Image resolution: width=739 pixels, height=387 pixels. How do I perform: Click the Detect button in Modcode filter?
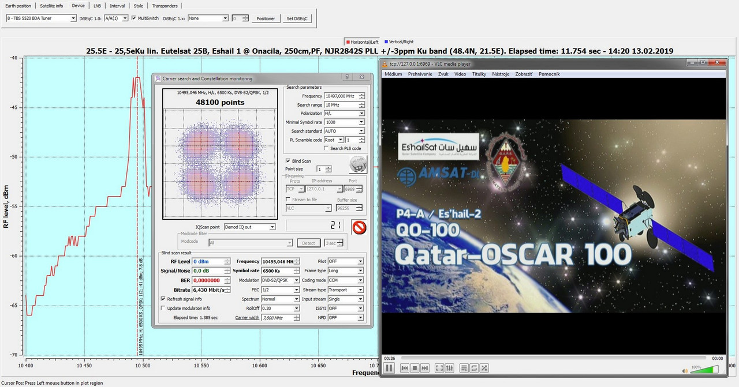pyautogui.click(x=310, y=243)
